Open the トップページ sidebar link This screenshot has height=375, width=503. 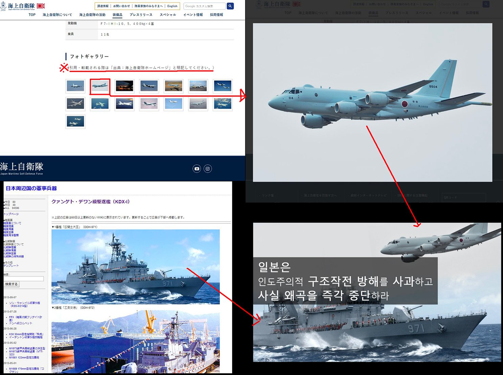click(11, 214)
